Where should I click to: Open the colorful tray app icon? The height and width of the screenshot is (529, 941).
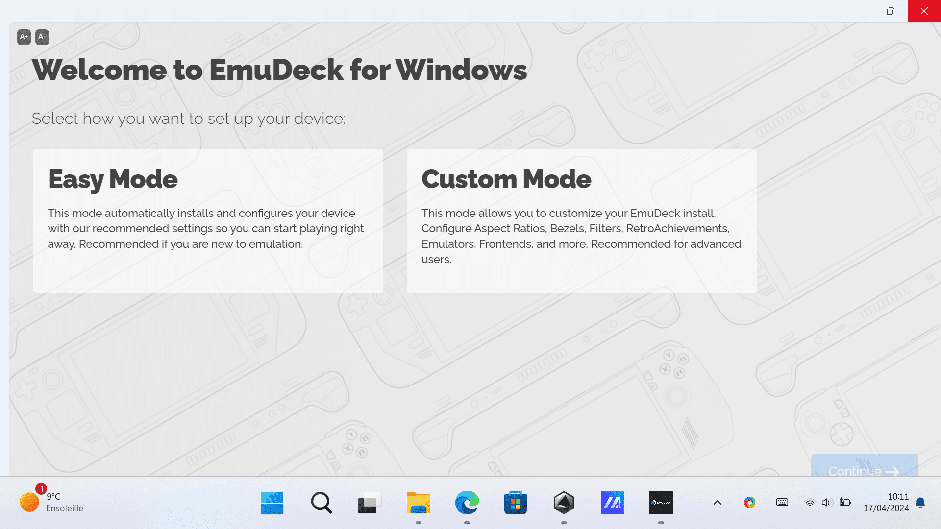pyautogui.click(x=750, y=503)
